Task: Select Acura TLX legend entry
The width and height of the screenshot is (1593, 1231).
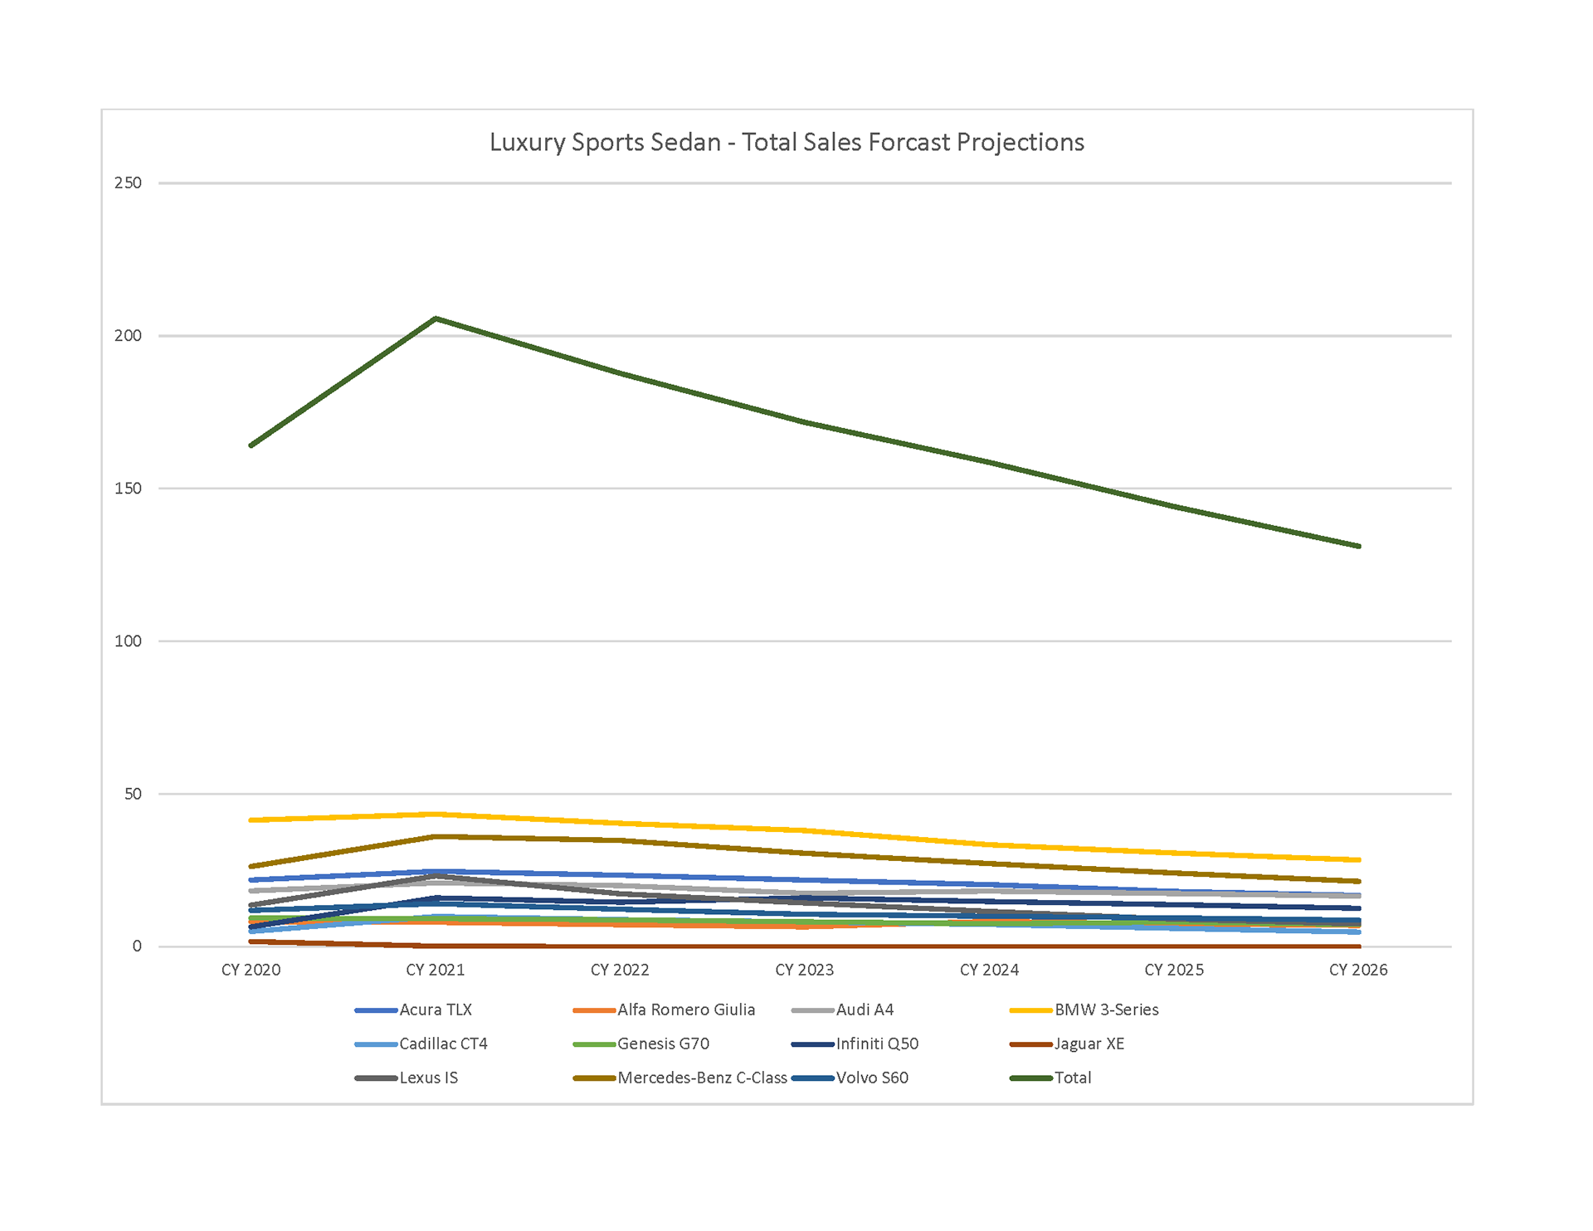Action: [435, 1010]
